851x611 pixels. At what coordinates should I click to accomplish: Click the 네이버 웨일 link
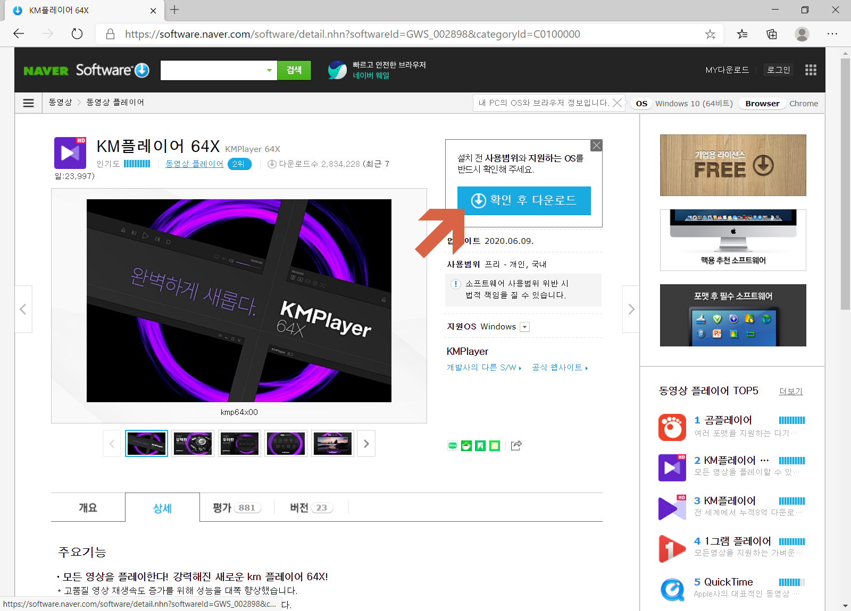(371, 75)
